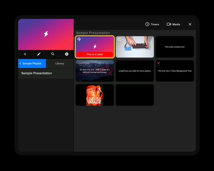This screenshot has height=171, width=214.
Task: Close the panel with X icon
Action: pyautogui.click(x=190, y=24)
